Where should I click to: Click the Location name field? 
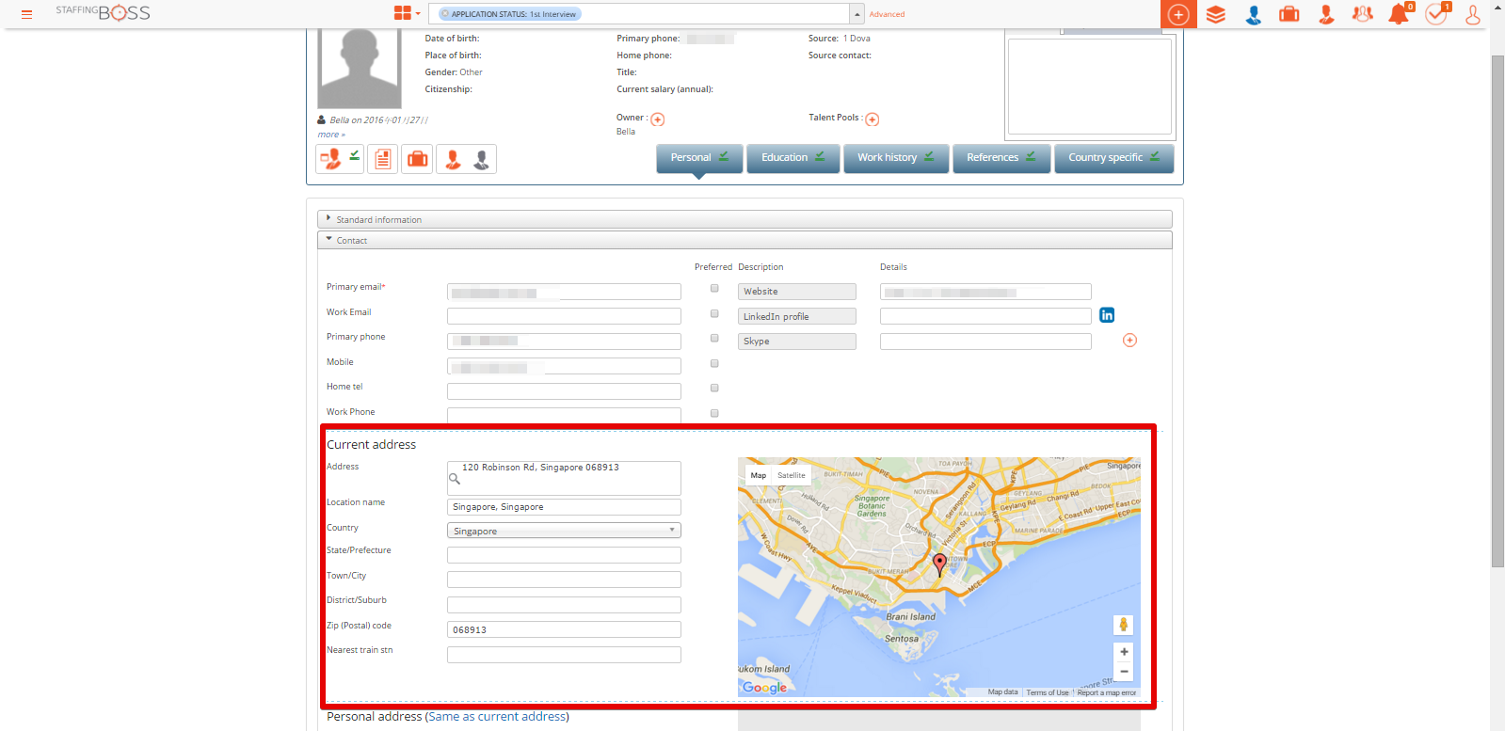coord(564,507)
